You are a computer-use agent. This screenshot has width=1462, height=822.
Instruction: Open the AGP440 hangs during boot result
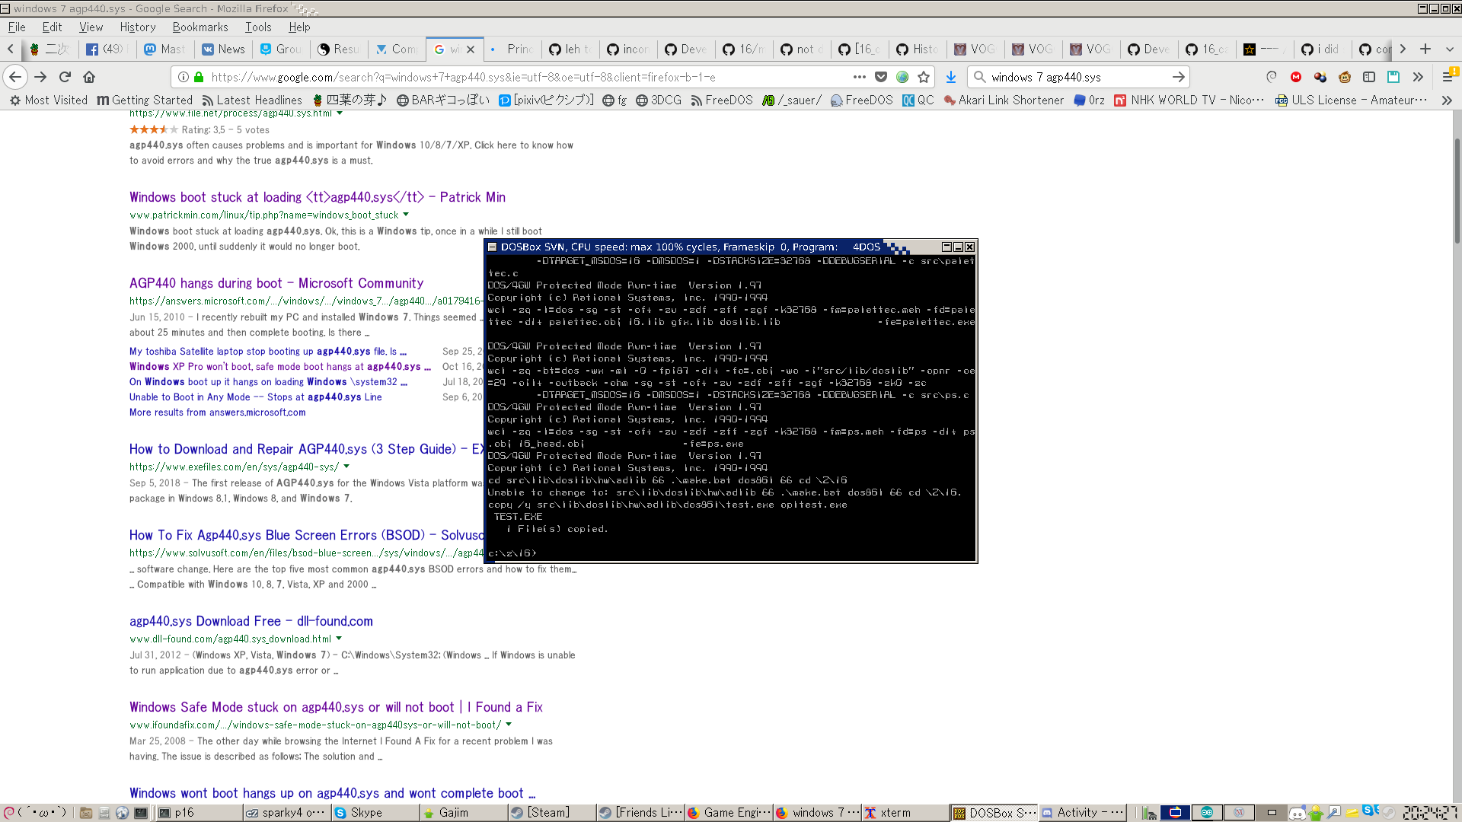(x=276, y=282)
